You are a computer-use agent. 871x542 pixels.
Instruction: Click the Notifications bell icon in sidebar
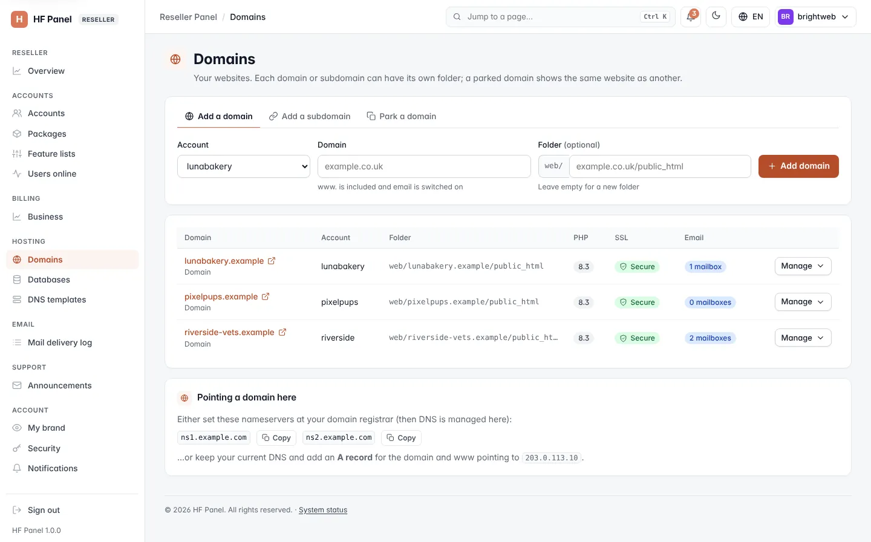(17, 468)
